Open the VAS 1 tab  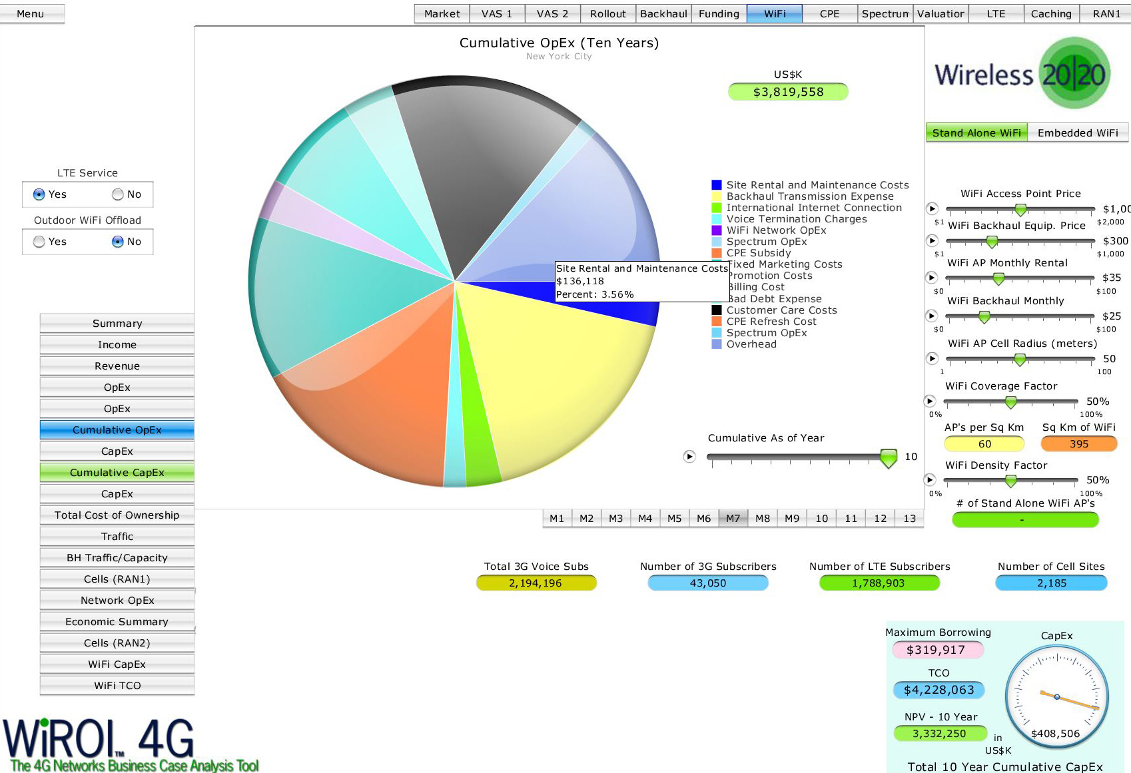(x=497, y=14)
